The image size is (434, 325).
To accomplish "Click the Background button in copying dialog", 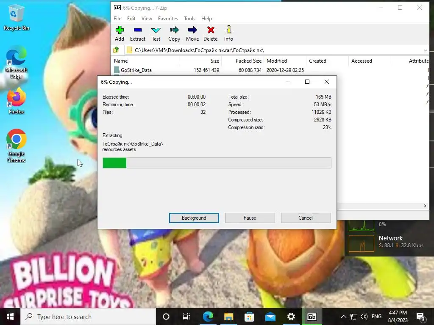I will tap(194, 218).
